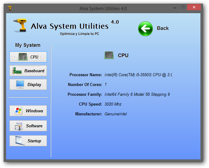Screen dimensions: 209x168
Task: Open the Startup section
Action: pyautogui.click(x=28, y=141)
